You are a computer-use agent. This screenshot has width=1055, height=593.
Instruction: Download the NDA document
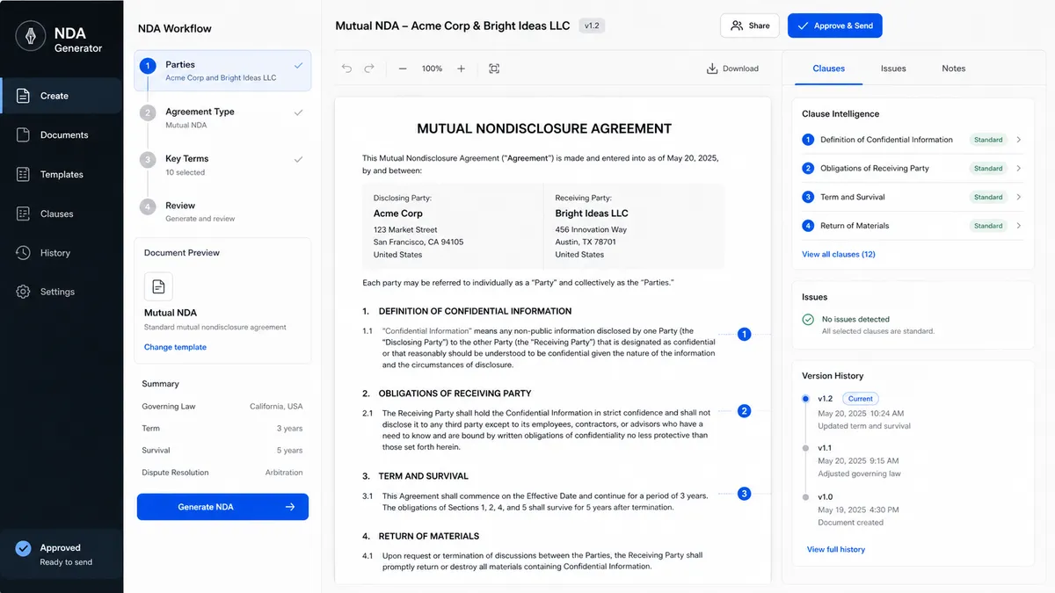732,69
